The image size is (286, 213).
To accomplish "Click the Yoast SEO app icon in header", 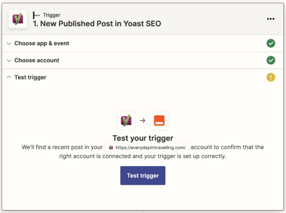I will pos(18,19).
